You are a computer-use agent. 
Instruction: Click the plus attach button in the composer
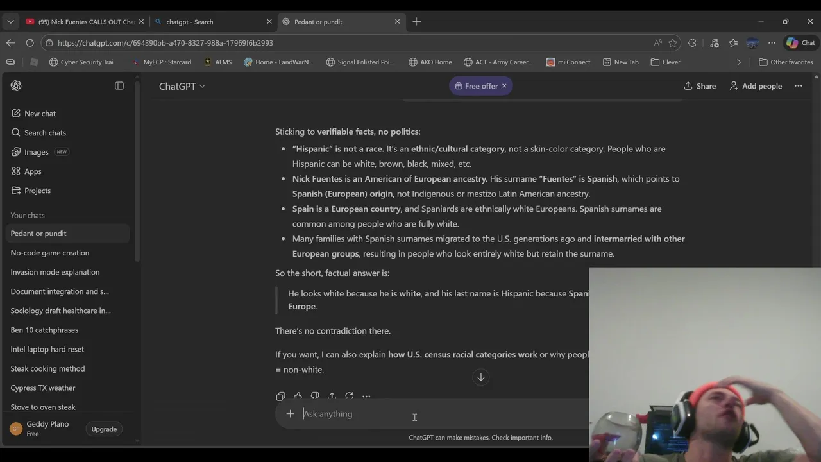pos(290,414)
